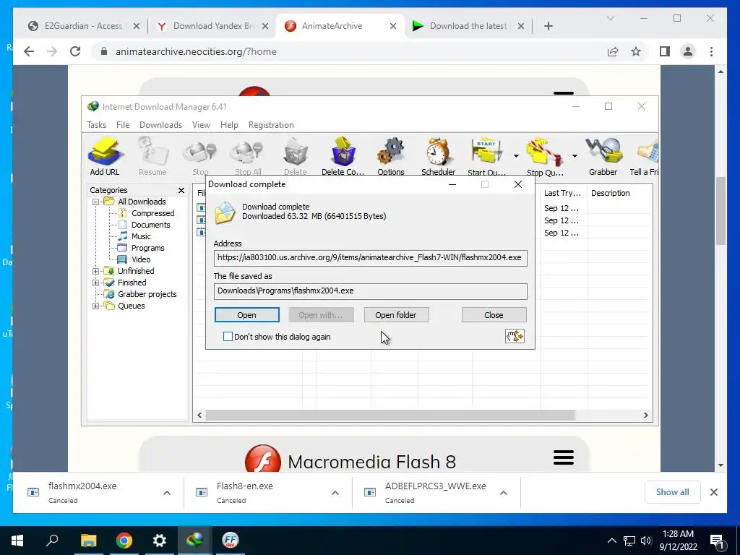Open Chrome three-dot menu
Viewport: 740px width, 555px height.
711,51
